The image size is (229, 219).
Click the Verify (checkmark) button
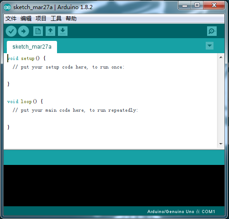pyautogui.click(x=11, y=31)
